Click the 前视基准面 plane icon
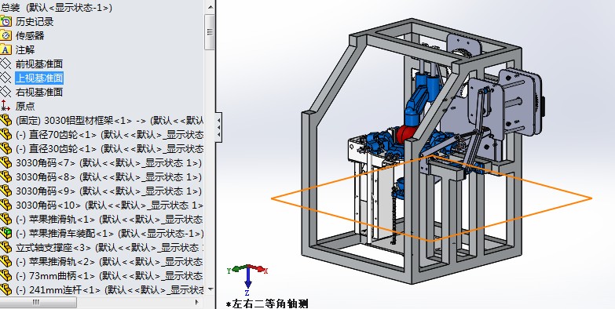The height and width of the screenshot is (309, 615). pos(5,64)
